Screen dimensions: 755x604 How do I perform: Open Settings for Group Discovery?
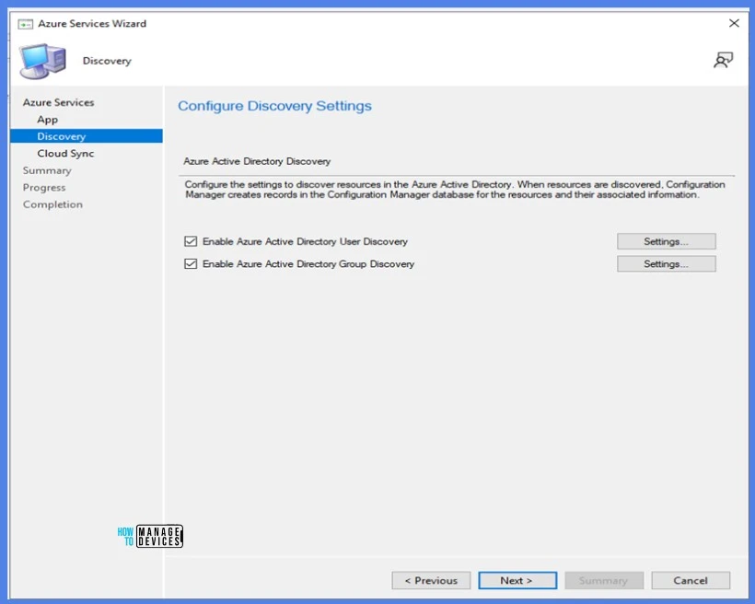tap(667, 264)
